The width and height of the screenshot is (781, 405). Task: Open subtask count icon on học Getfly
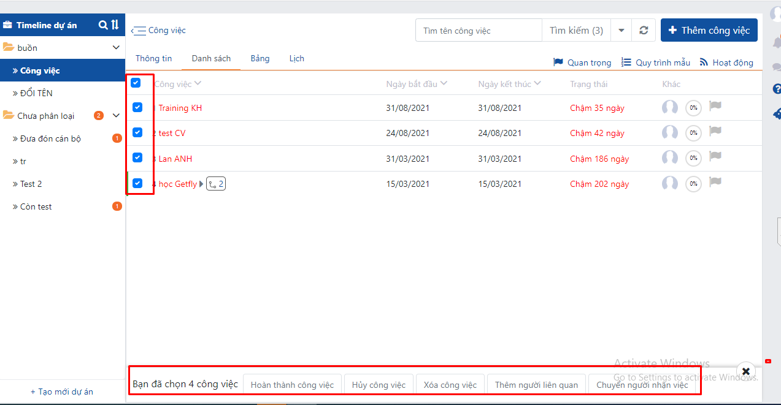[216, 184]
